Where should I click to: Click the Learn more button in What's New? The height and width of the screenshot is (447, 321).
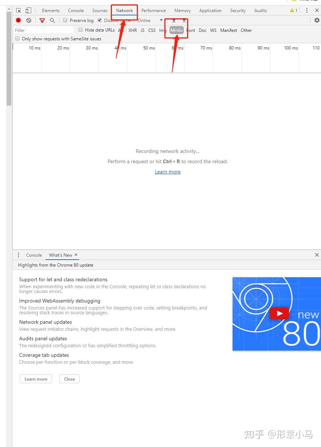click(36, 379)
